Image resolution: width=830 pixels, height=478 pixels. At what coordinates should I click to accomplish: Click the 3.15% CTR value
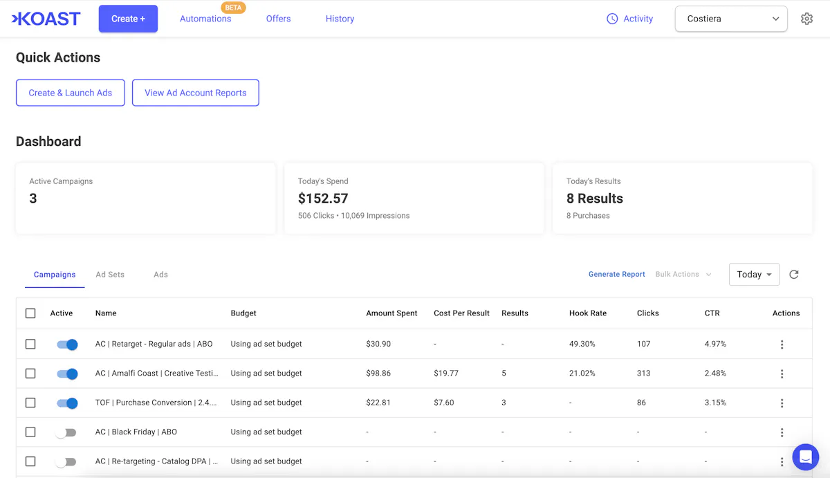pos(715,403)
